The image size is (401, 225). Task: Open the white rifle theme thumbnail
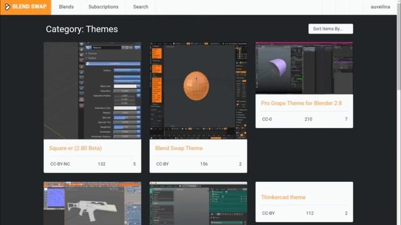pyautogui.click(x=92, y=203)
